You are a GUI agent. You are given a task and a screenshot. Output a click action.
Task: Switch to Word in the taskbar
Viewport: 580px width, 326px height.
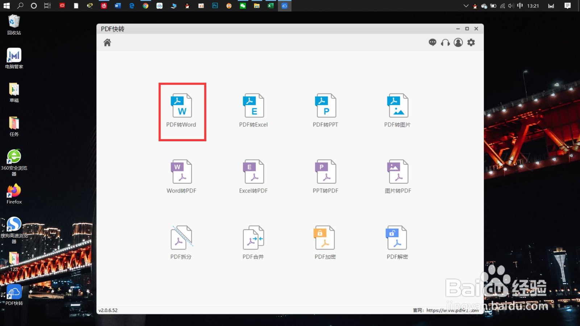click(118, 6)
